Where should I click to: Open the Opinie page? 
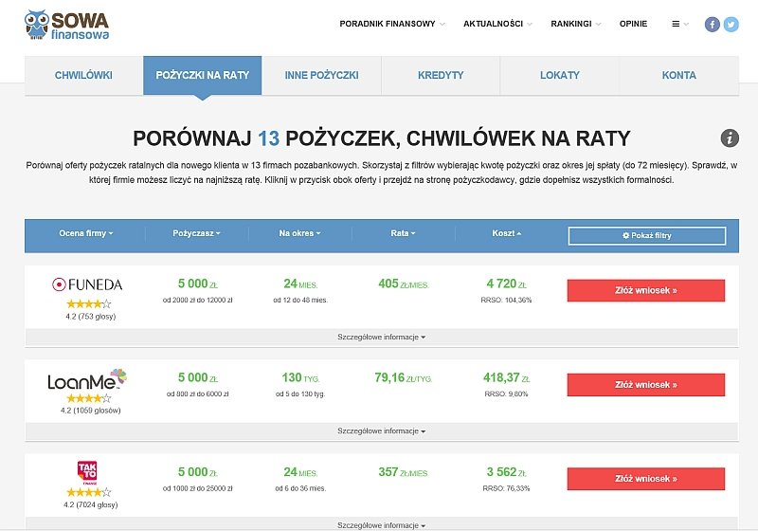[x=633, y=24]
